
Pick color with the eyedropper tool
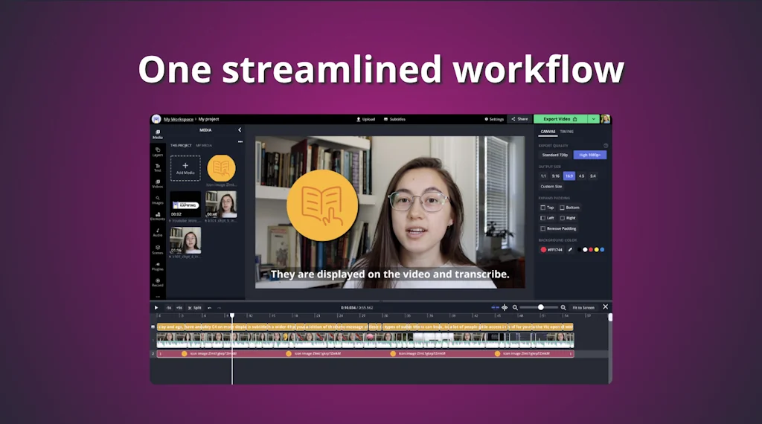(571, 250)
